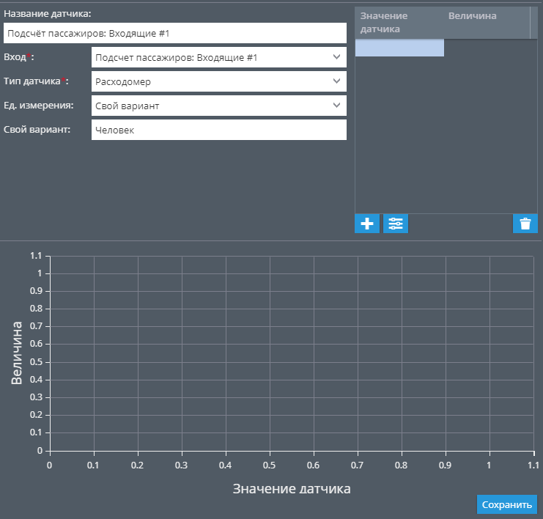Click inside the chart grid area
The height and width of the screenshot is (519, 543).
click(x=292, y=353)
